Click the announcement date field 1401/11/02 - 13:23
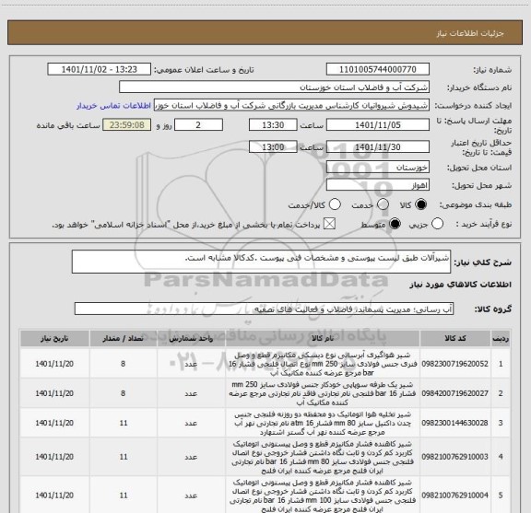Viewport: 531px width, 513px height. click(100, 69)
